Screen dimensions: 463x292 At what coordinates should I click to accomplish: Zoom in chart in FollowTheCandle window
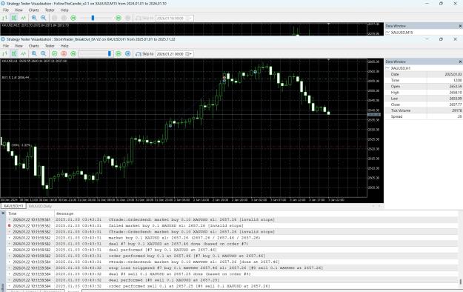tap(34, 18)
